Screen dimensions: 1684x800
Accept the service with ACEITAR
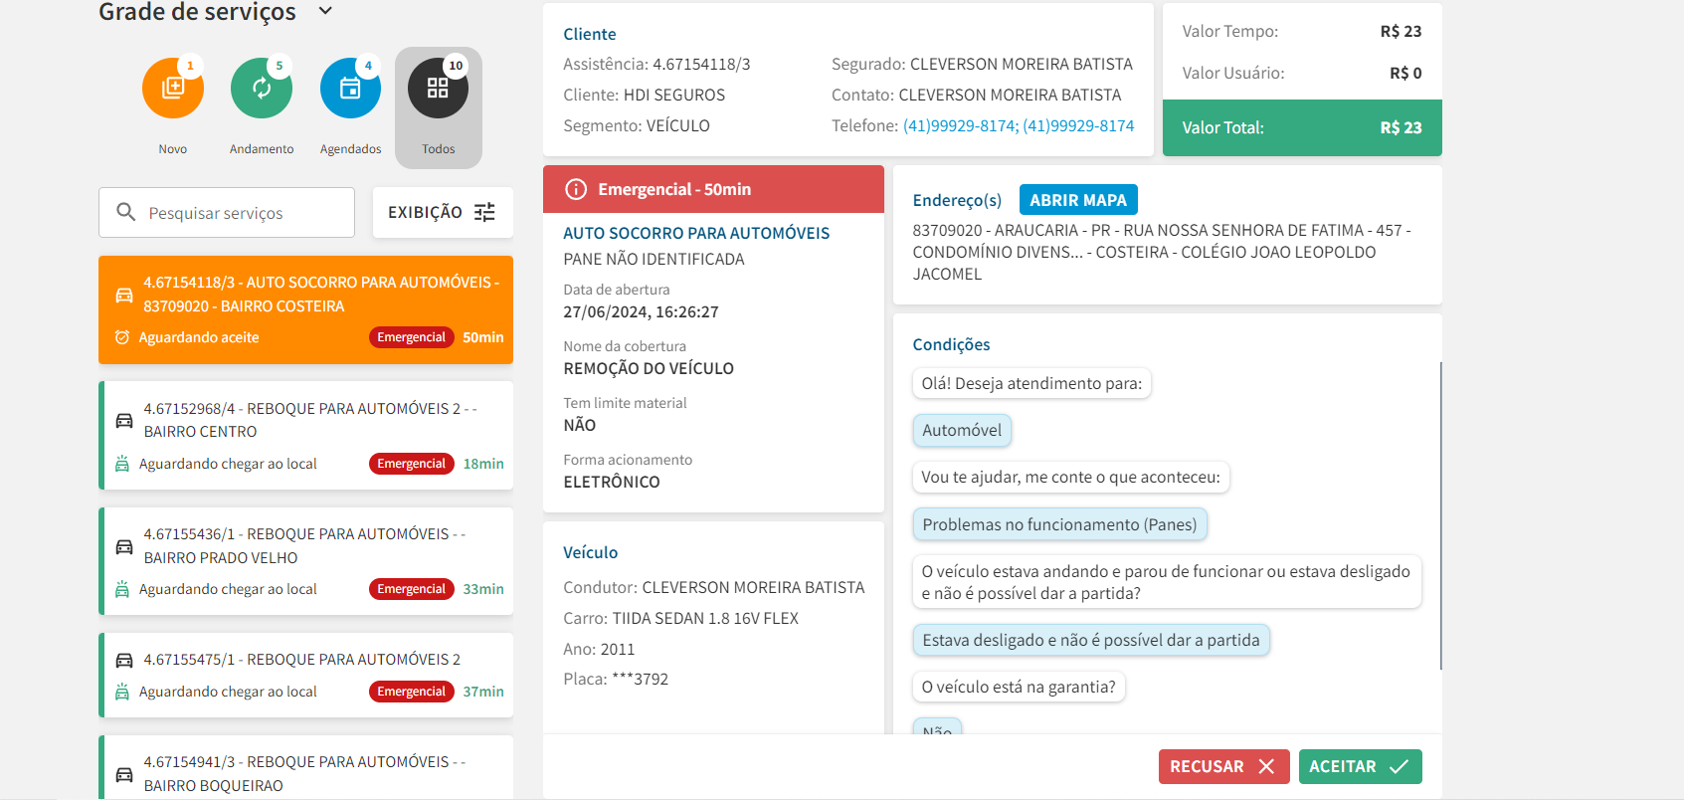point(1361,766)
